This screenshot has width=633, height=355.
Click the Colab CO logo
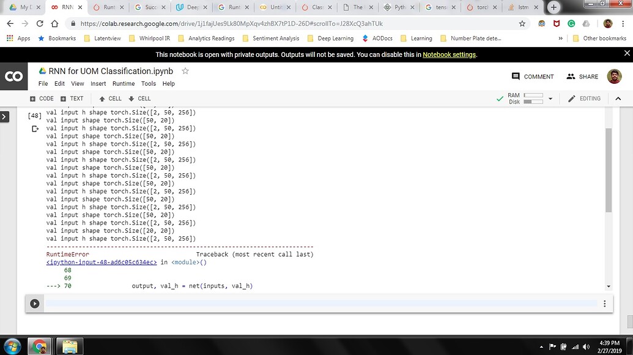(x=13, y=77)
